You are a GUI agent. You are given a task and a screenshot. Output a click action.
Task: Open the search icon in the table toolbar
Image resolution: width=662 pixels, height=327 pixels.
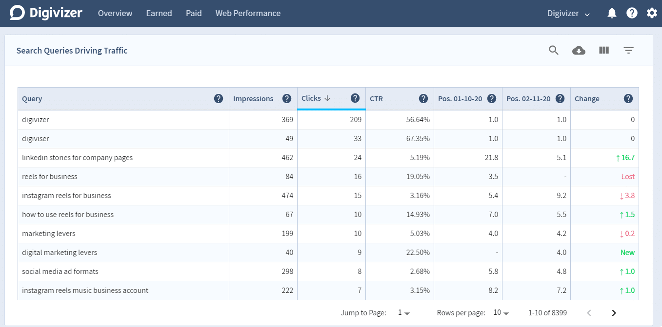(x=553, y=50)
